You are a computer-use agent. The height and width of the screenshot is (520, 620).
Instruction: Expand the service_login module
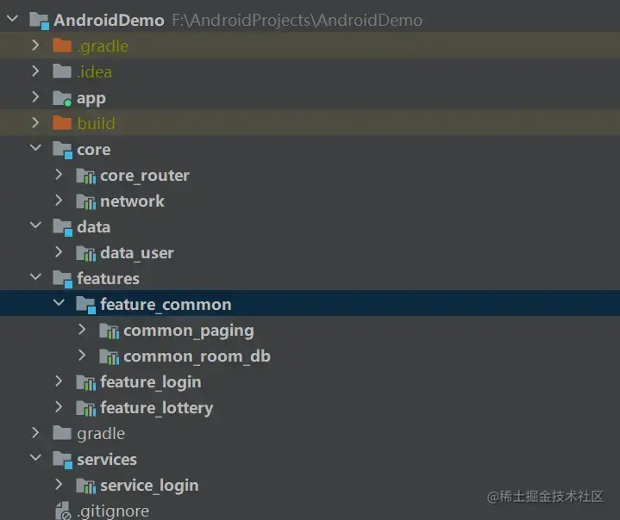59,484
